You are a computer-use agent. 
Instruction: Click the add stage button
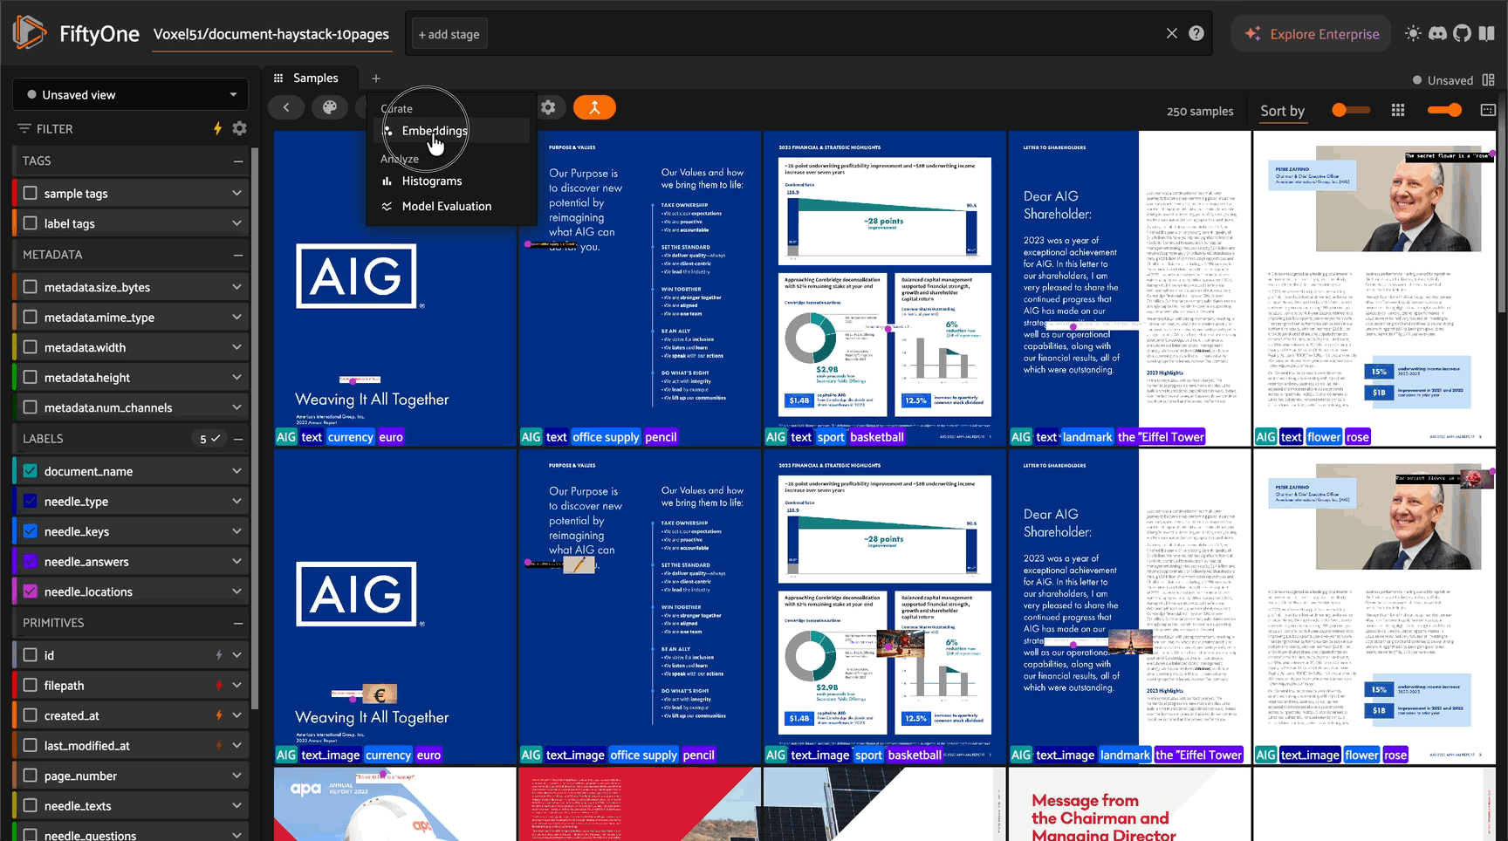[x=449, y=34]
